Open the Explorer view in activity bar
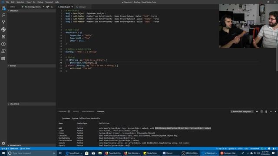Image resolution: width=278 pixels, height=156 pixels. pyautogui.click(x=3, y=8)
